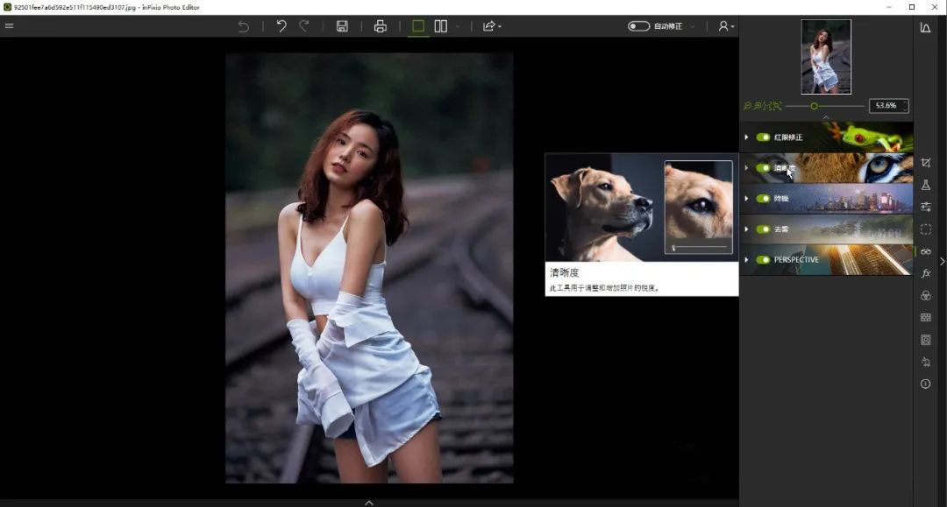Expand the PERSPECTIVE section
Image resolution: width=947 pixels, height=507 pixels.
pos(746,260)
